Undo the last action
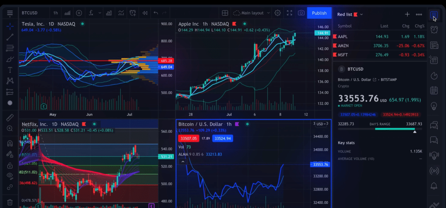The height and width of the screenshot is (208, 446). tap(155, 13)
